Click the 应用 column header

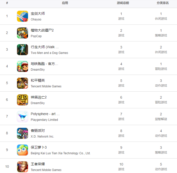65,3
